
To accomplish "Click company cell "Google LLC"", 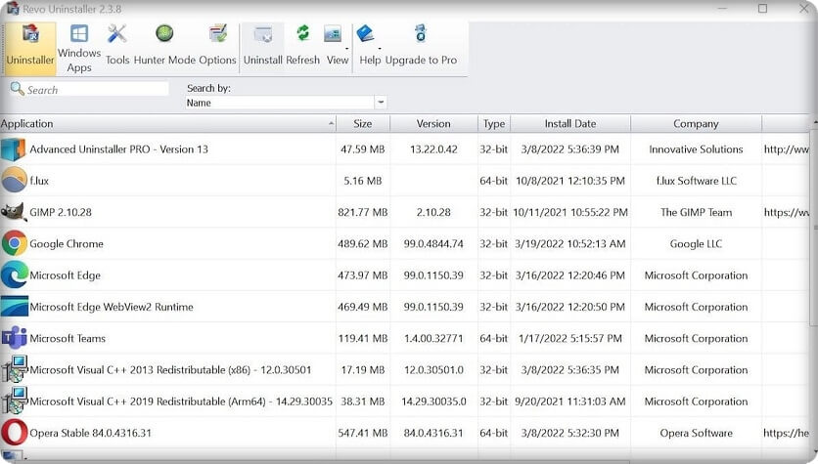I will point(696,243).
